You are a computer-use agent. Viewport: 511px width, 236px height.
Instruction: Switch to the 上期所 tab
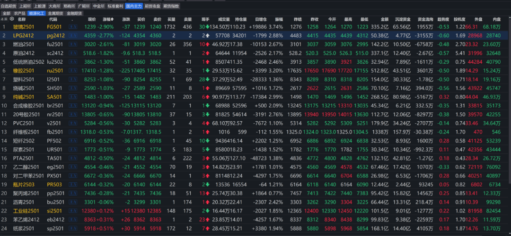coord(25,6)
